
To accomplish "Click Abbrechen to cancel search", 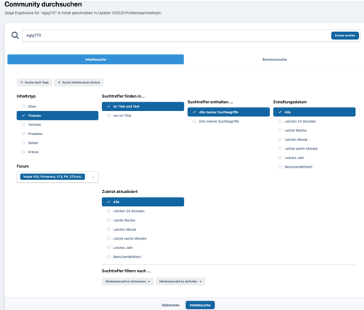I will 170,305.
